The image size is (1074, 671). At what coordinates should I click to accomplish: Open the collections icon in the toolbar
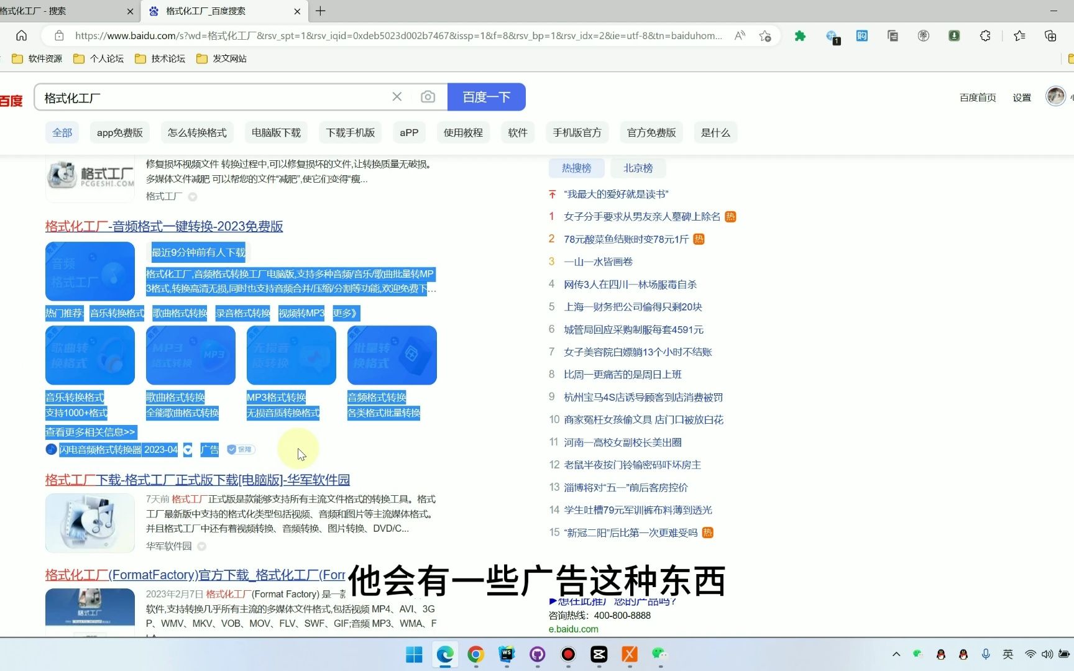coord(1050,36)
